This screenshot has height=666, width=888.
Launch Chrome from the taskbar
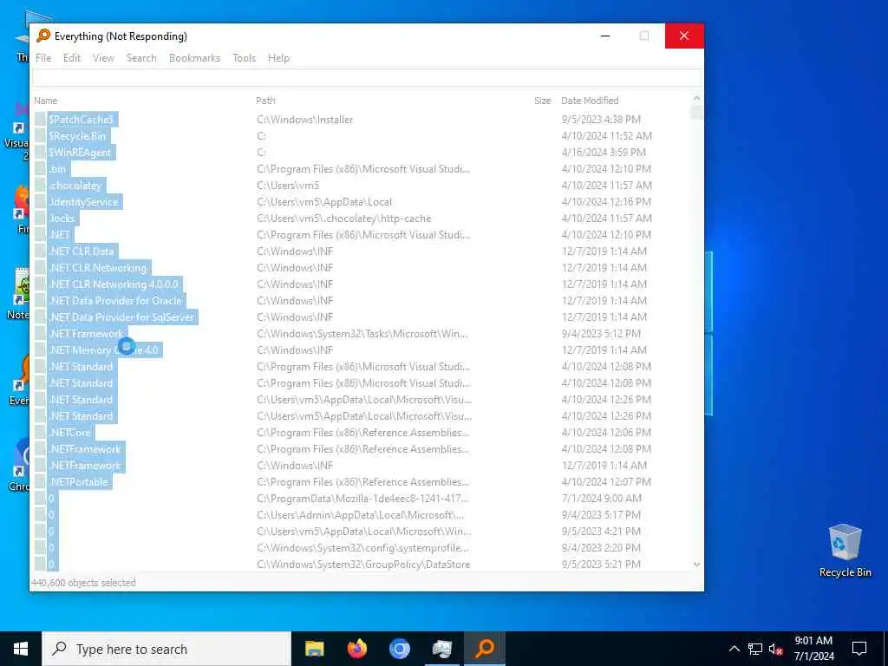pos(399,649)
